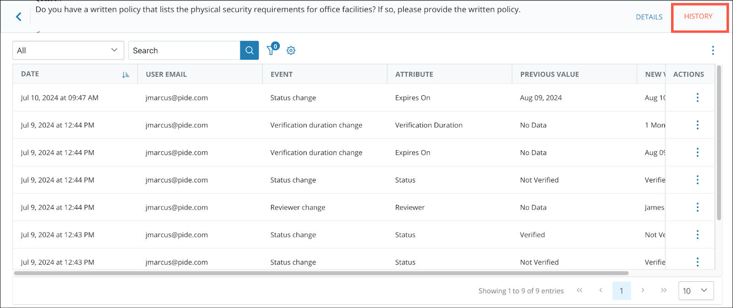This screenshot has width=733, height=308.
Task: Go to previous page of entries
Action: click(601, 290)
